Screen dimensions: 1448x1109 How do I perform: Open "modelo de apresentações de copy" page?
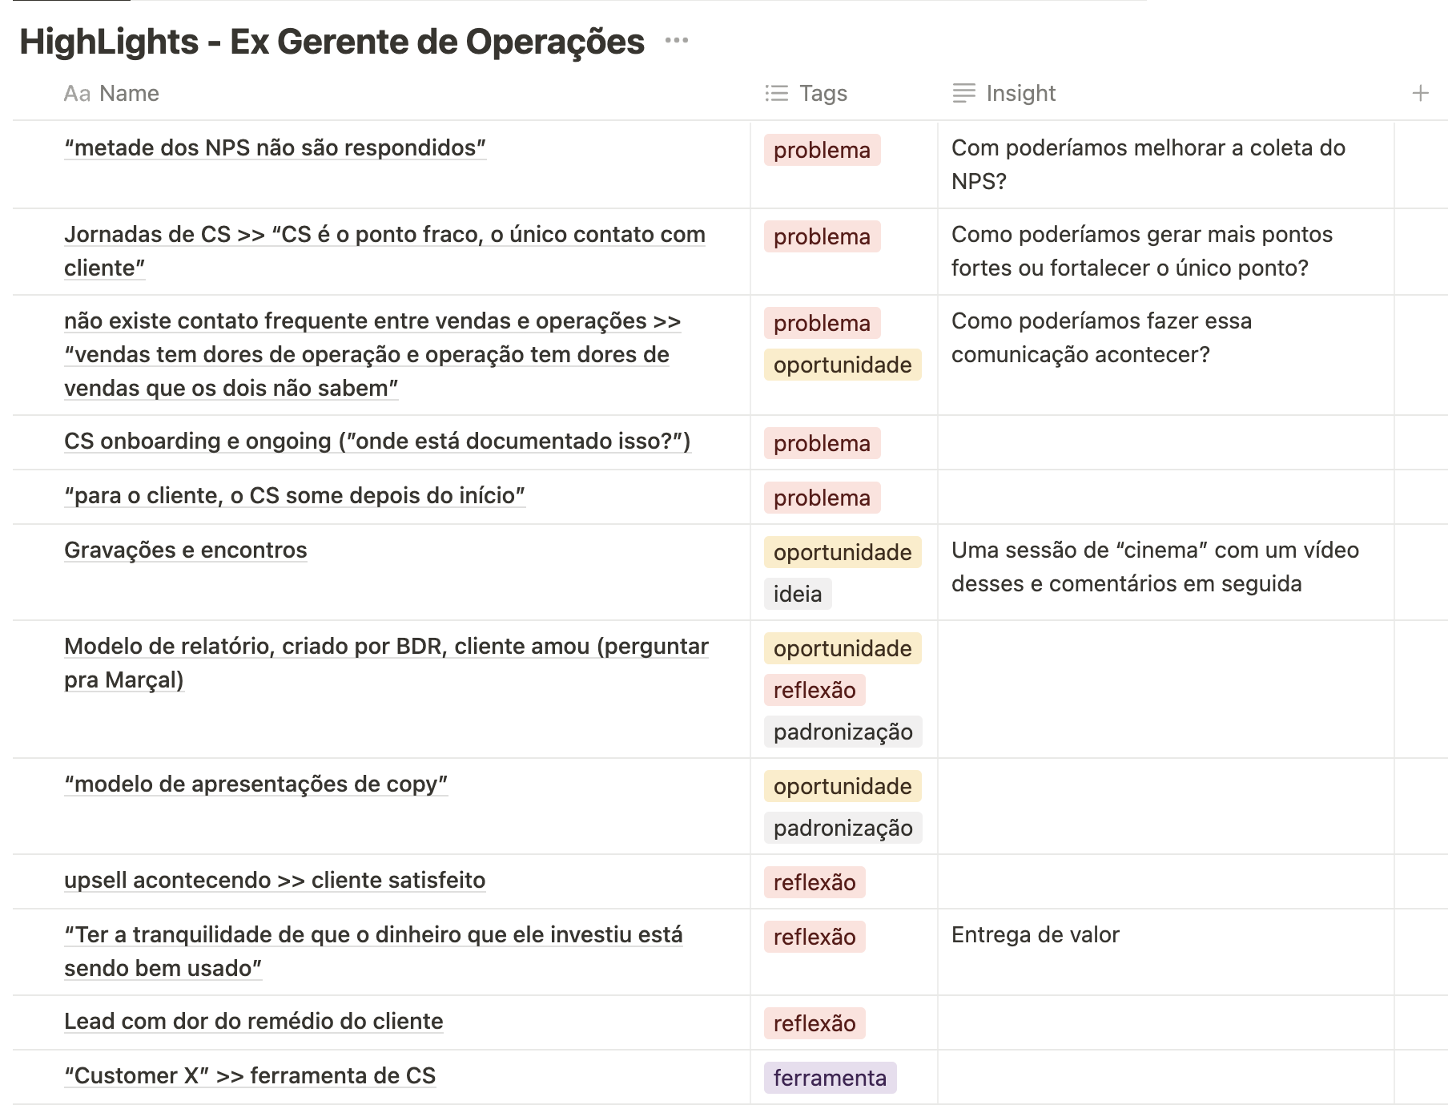pos(255,784)
